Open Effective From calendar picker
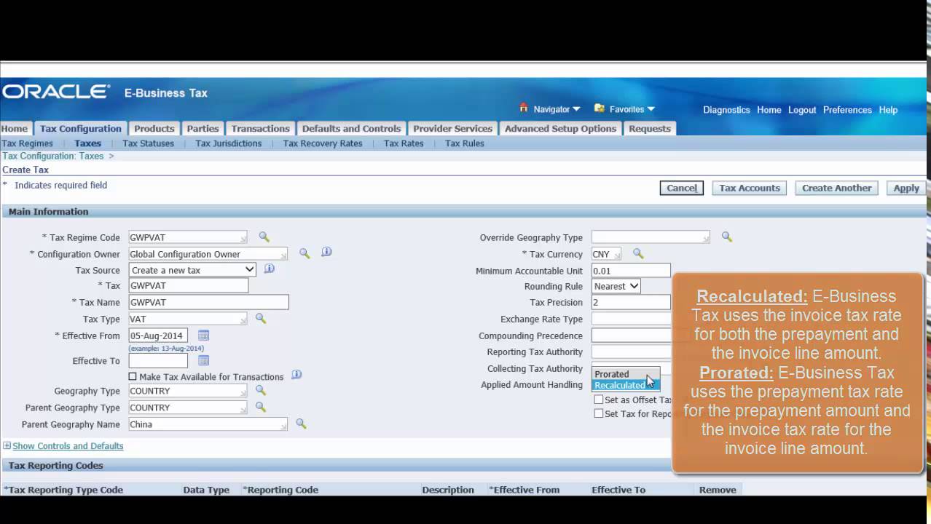The width and height of the screenshot is (931, 524). [203, 335]
